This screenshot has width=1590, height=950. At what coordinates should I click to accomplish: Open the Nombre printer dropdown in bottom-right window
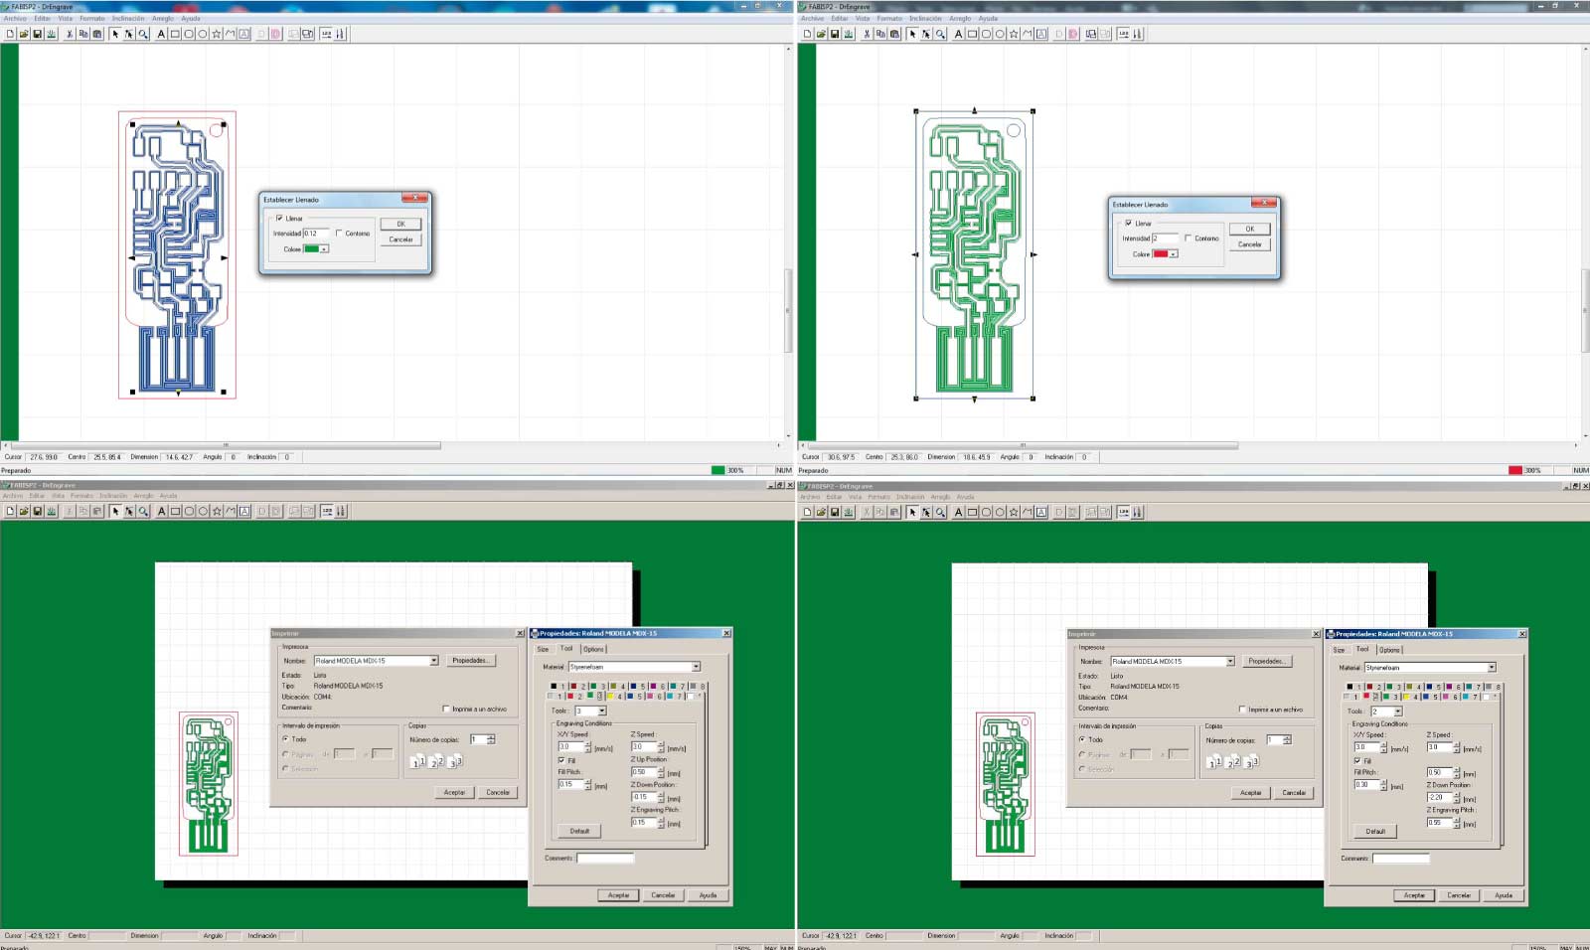coord(1230,662)
